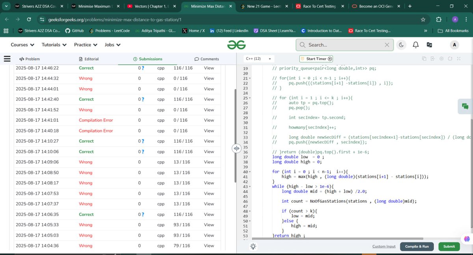This screenshot has width=473, height=255.
Task: Toggle dark mode moon icon
Action: [402, 45]
